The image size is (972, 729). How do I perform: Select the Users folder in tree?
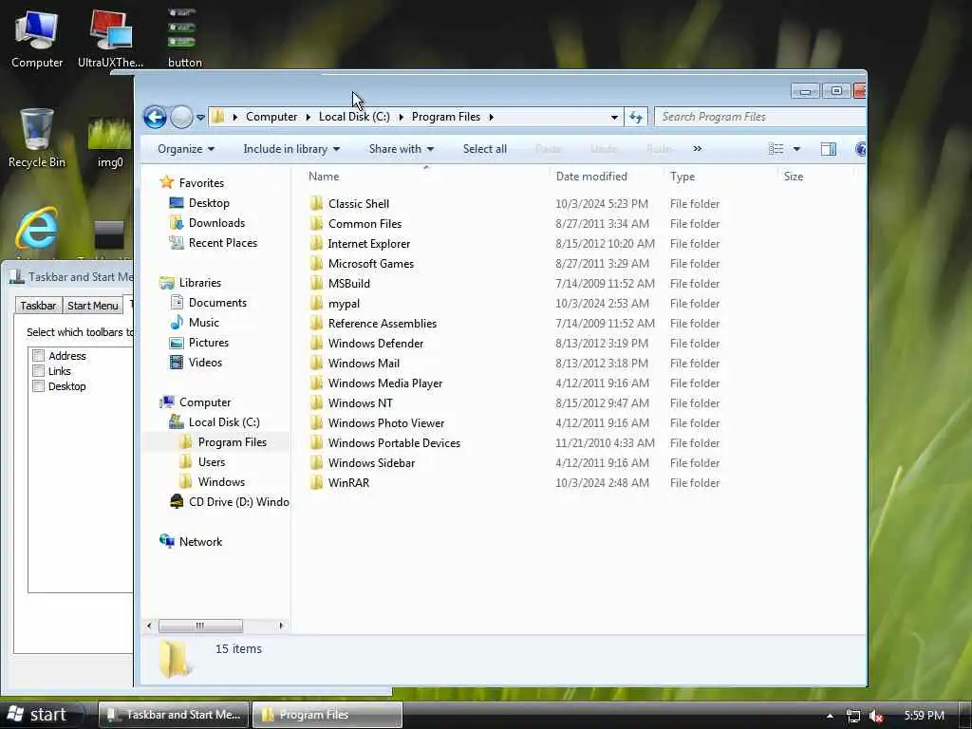212,462
